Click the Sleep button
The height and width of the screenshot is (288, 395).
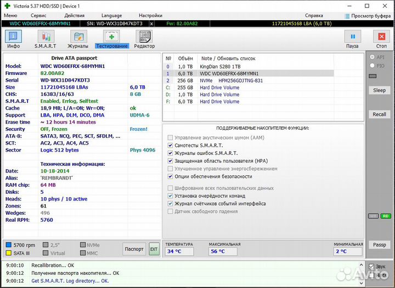pos(379,90)
